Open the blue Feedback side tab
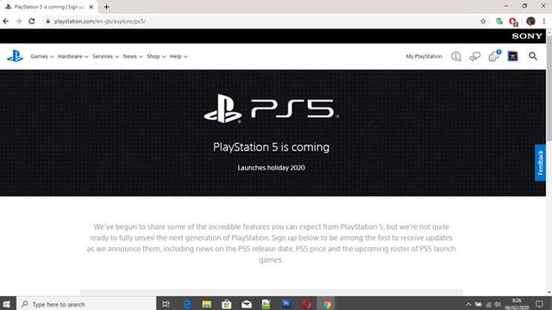 tap(540, 163)
